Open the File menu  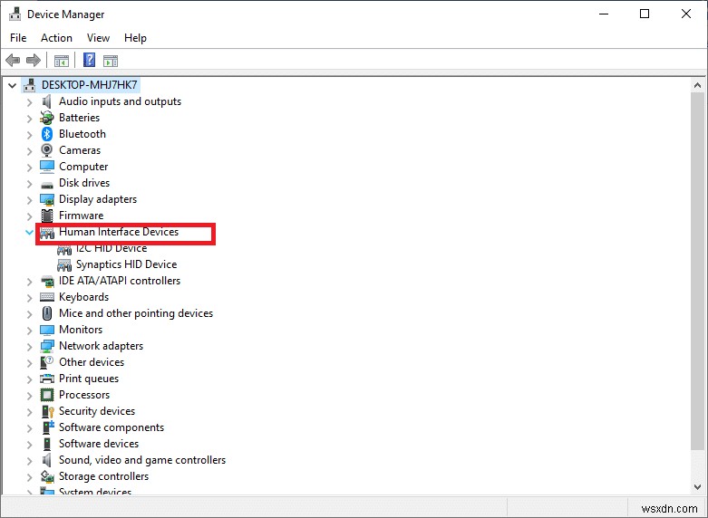click(18, 38)
